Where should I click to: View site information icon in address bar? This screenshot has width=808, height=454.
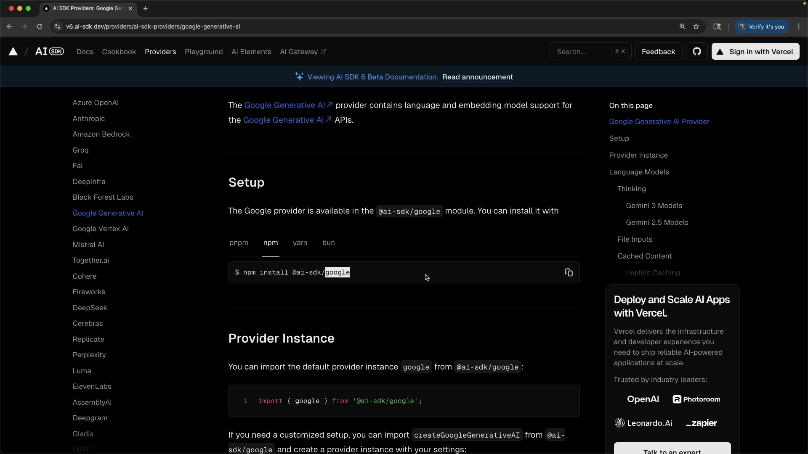tap(58, 26)
